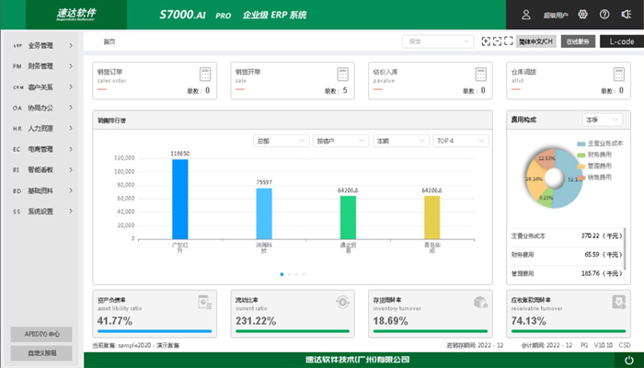Open the settings gear in header
Screen dimensions: 644x368
[x=583, y=15]
